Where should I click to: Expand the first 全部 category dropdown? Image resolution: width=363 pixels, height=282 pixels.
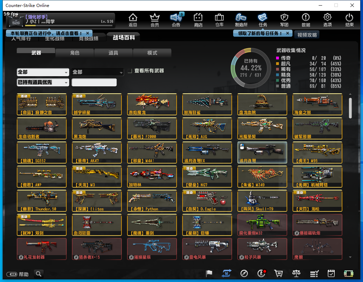43,72
